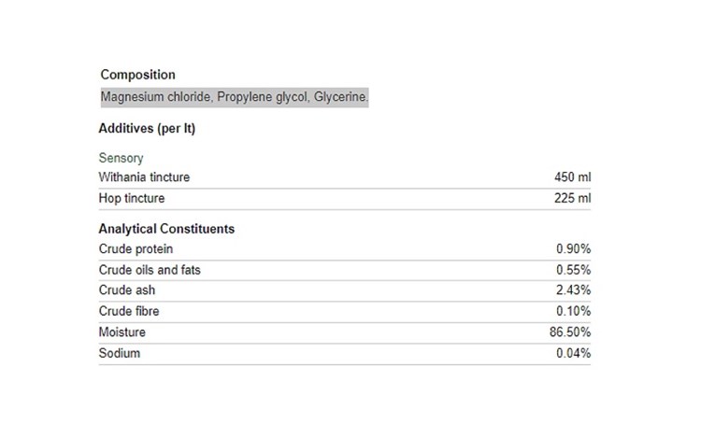
Task: Select the Withania tincture row label
Action: [144, 177]
